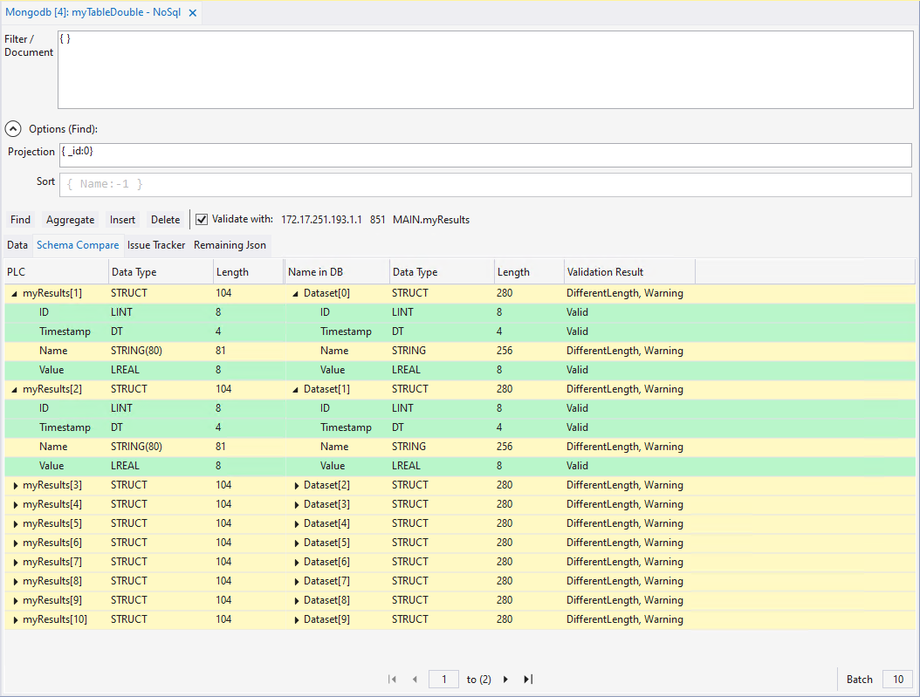Expand the Dataset[9] node
The height and width of the screenshot is (697, 920).
click(296, 619)
